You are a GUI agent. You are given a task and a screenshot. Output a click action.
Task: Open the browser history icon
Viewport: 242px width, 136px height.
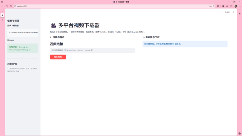pos(231,6)
